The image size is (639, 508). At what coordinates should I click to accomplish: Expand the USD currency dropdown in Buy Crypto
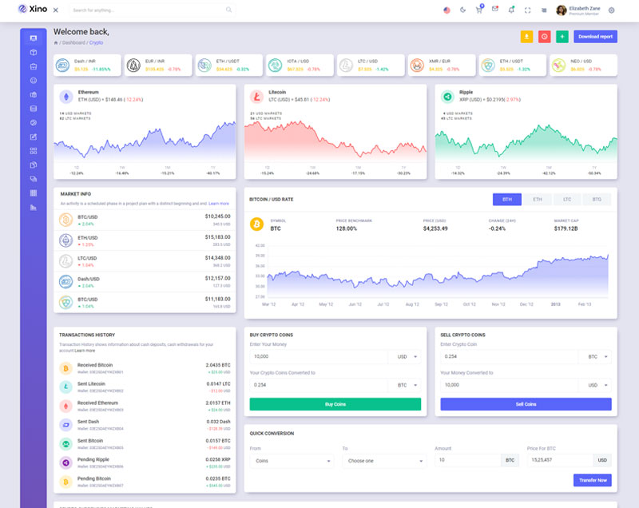[x=404, y=356]
